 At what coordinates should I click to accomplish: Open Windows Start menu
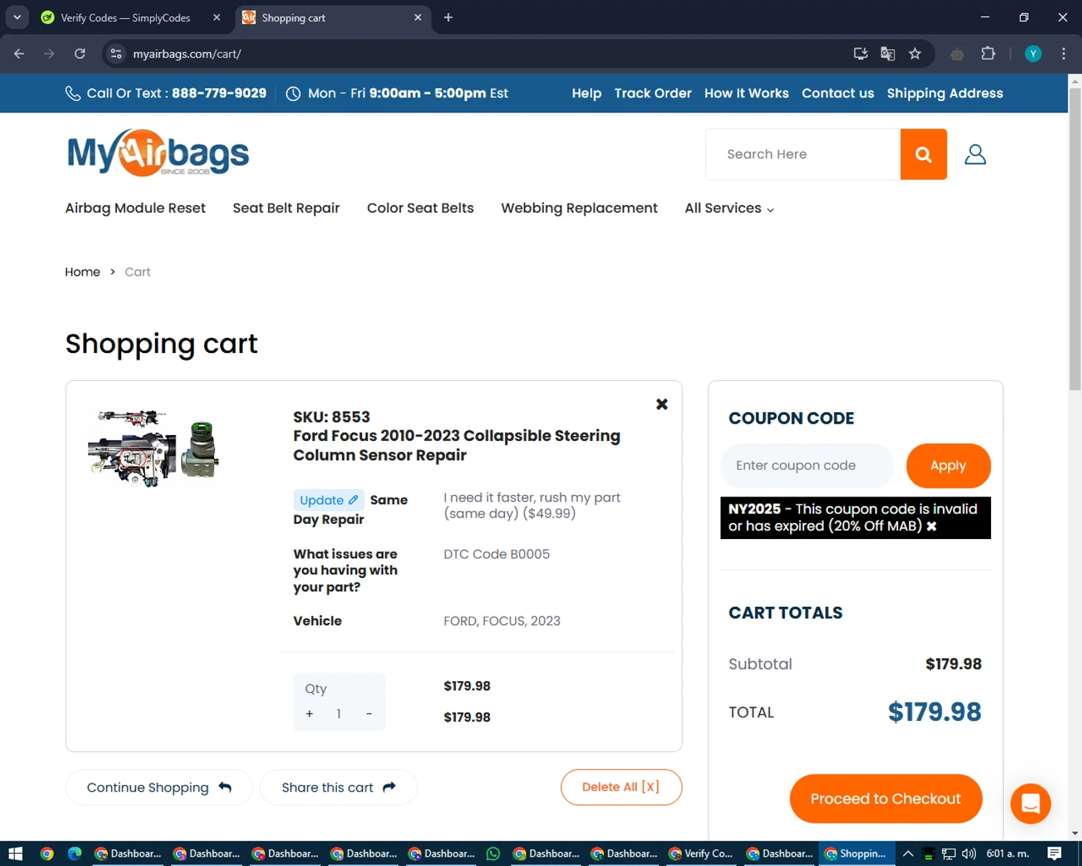click(15, 854)
